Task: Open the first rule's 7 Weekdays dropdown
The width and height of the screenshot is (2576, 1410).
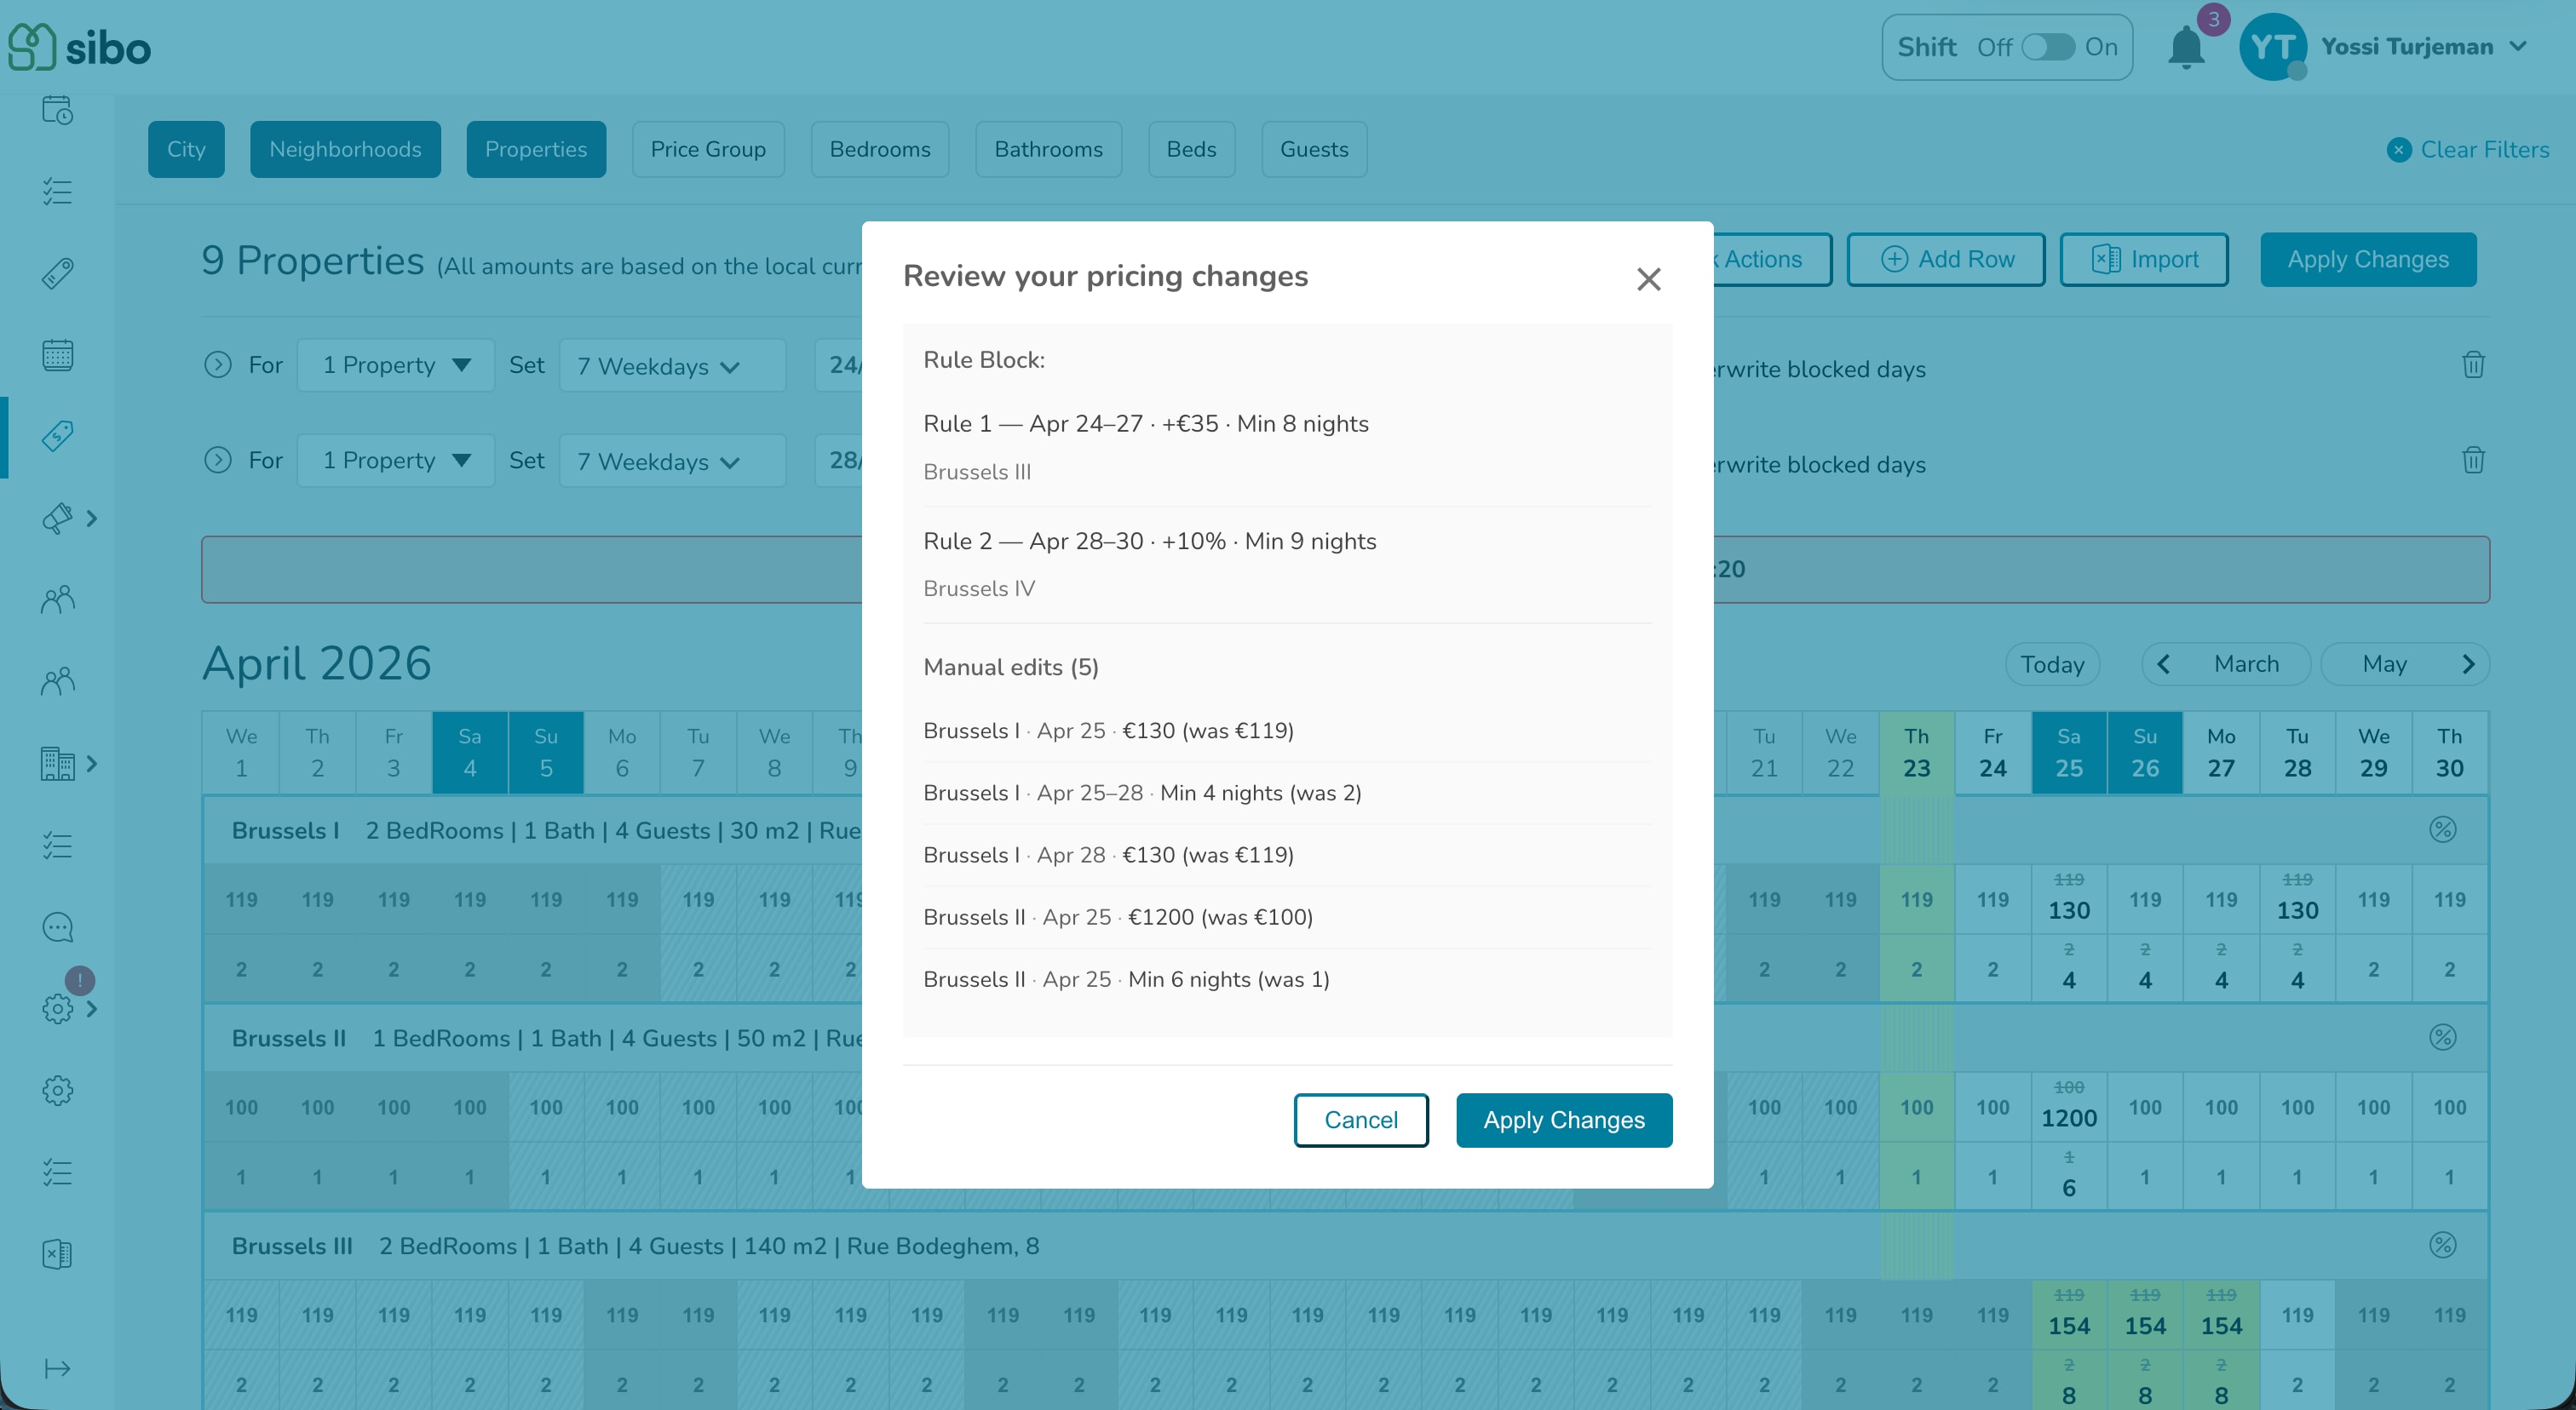Action: tap(672, 366)
